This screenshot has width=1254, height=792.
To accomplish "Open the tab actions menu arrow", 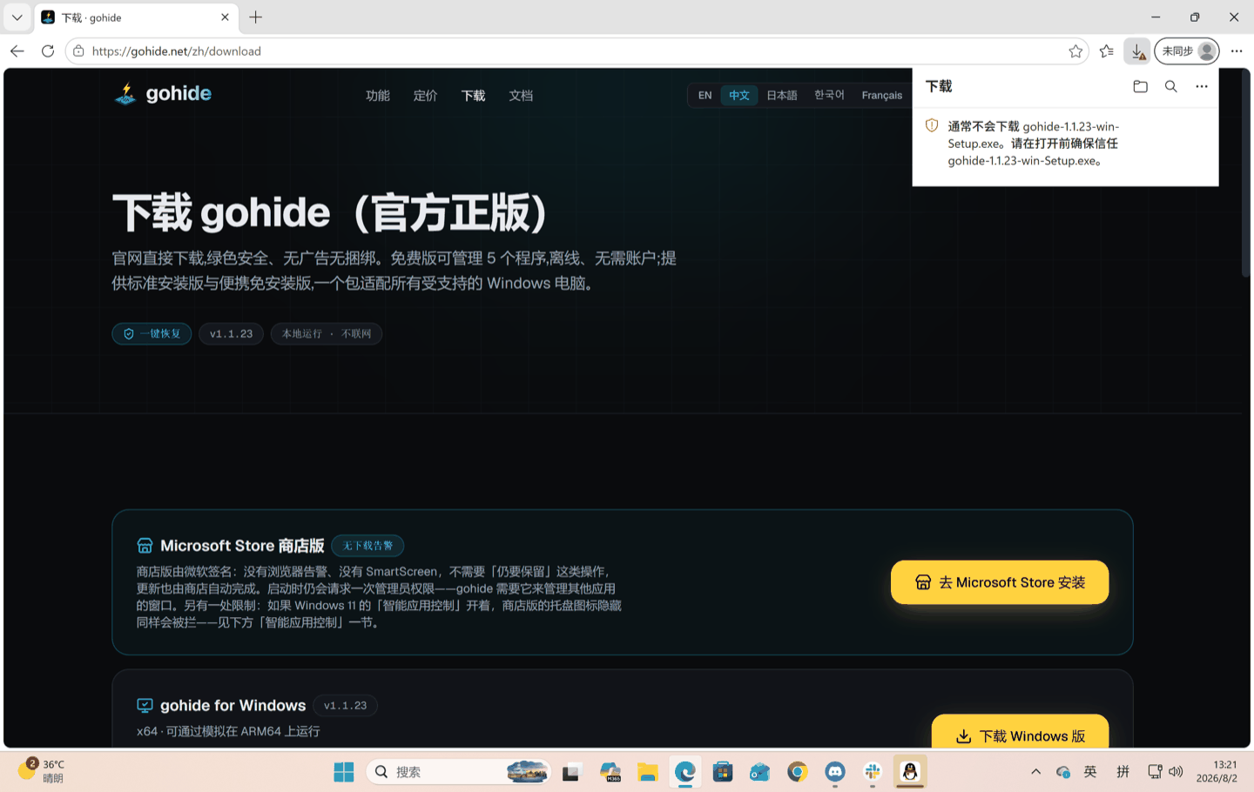I will [17, 17].
